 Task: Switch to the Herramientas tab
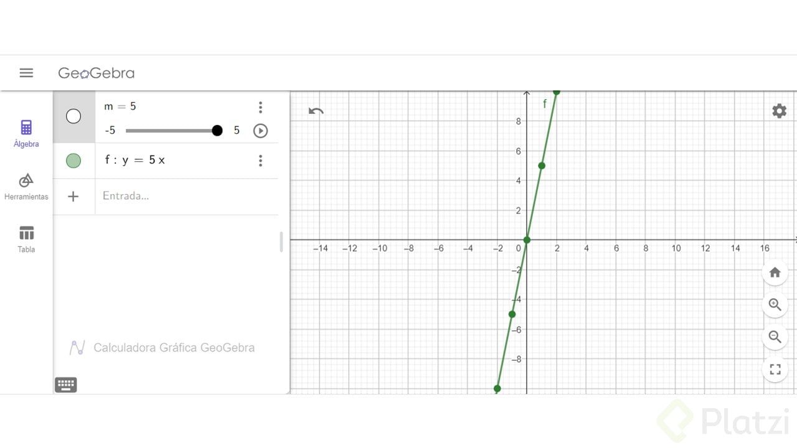26,187
